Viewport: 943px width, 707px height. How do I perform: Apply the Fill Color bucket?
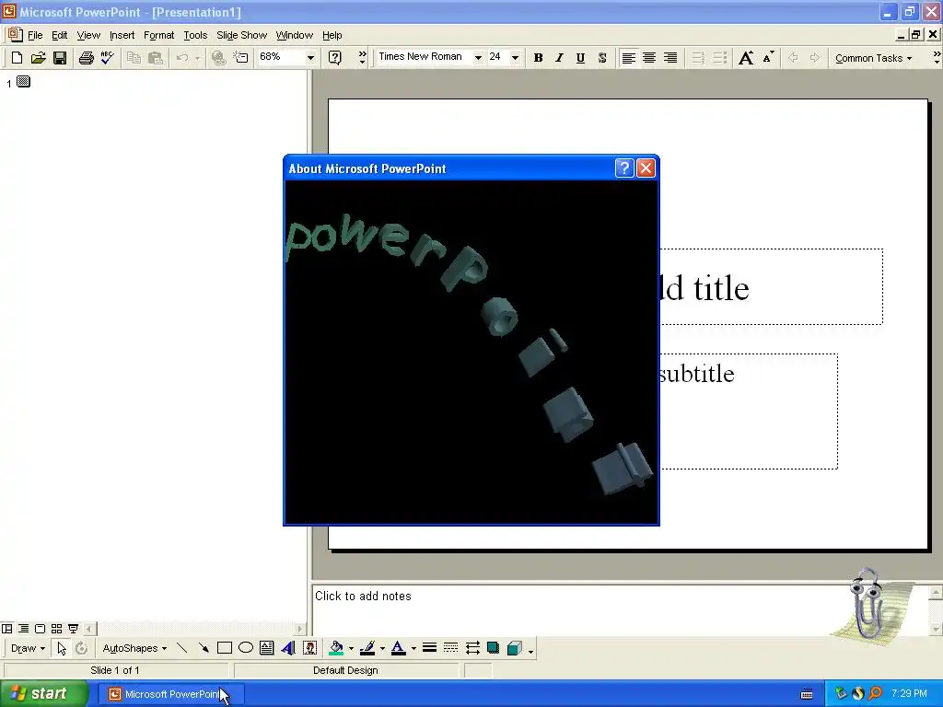(336, 648)
